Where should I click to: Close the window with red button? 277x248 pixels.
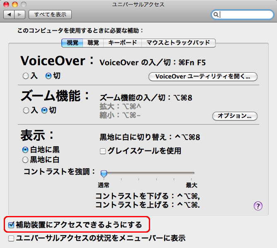coord(6,5)
